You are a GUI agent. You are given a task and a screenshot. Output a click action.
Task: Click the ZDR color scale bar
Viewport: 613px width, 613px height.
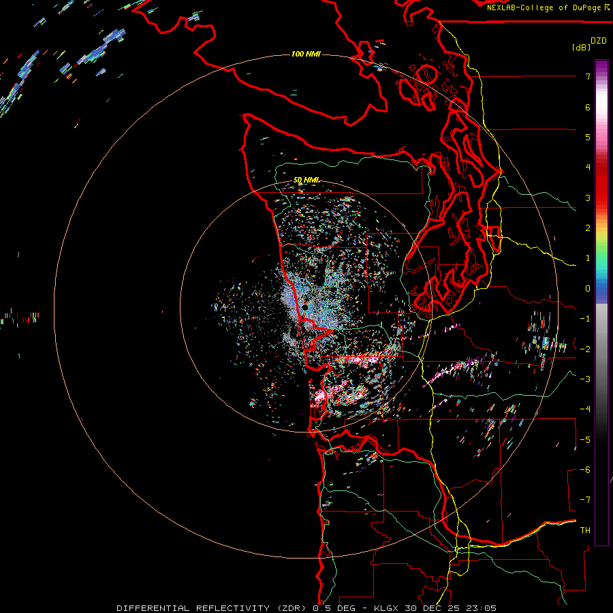601,302
